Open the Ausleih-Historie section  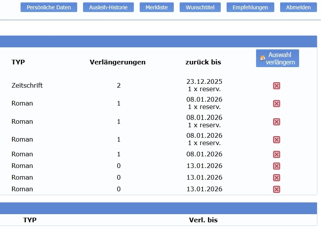(108, 7)
